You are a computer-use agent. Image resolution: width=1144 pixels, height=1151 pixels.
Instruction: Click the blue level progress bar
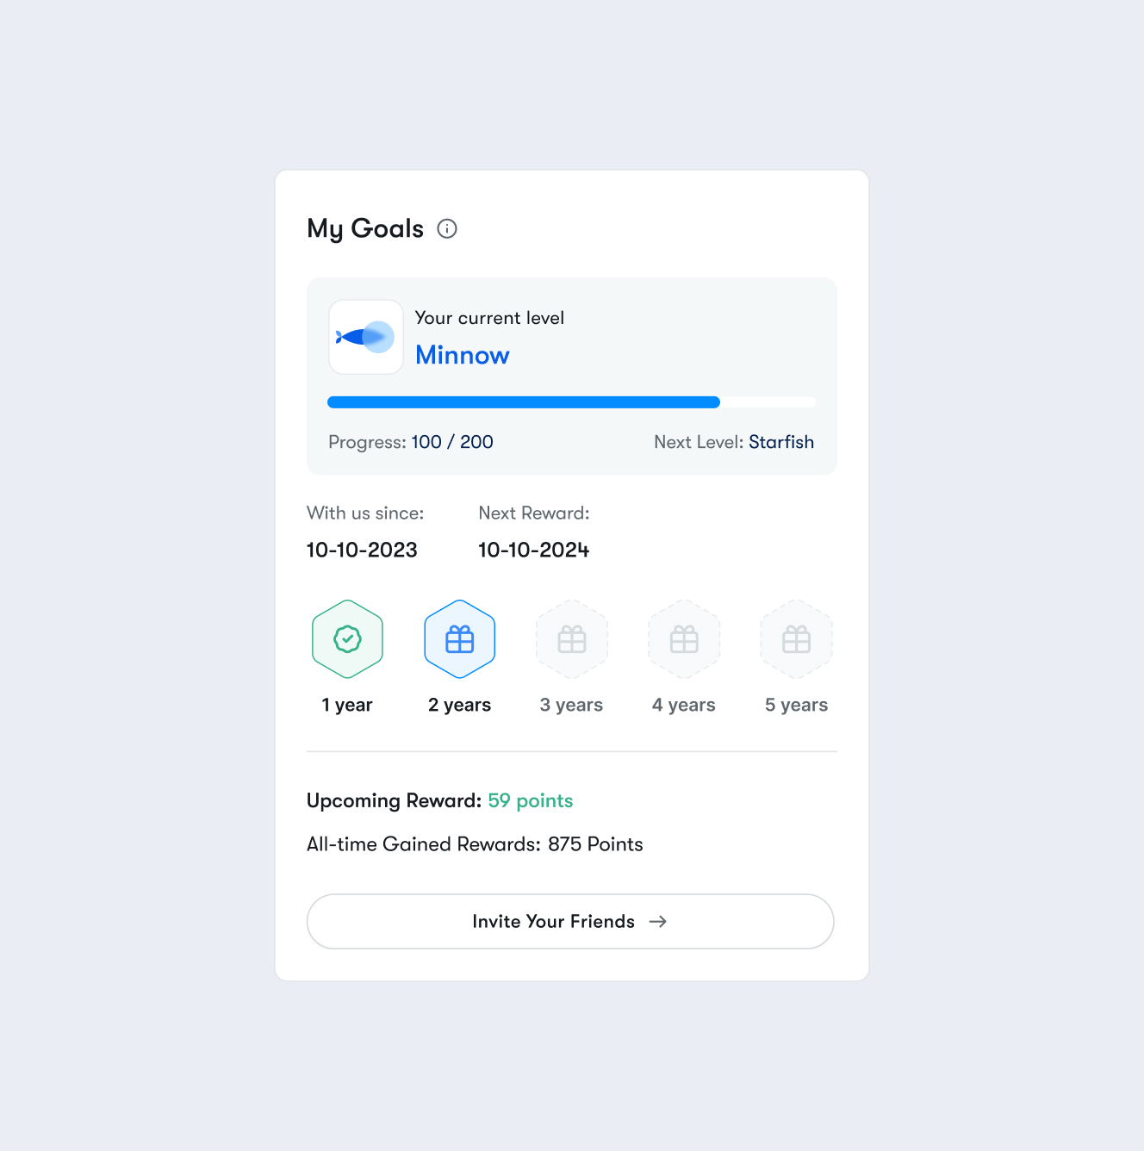(x=524, y=402)
